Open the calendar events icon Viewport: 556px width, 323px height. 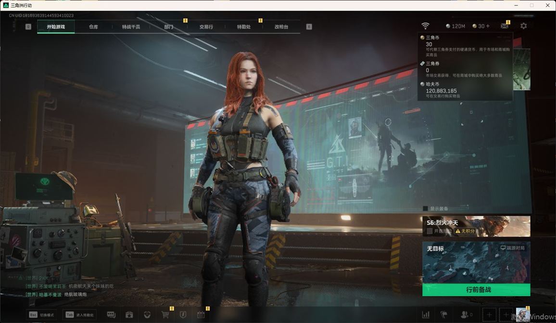pyautogui.click(x=201, y=315)
